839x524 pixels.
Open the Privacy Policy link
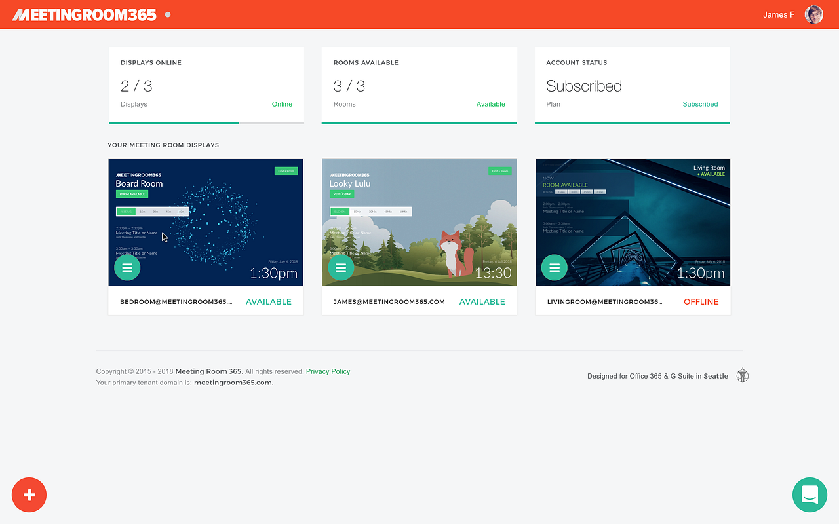328,371
